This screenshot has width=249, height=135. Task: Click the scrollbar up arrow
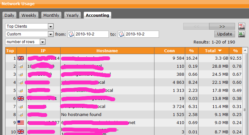245,50
